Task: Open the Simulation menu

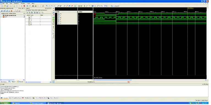Action: coord(16,4)
